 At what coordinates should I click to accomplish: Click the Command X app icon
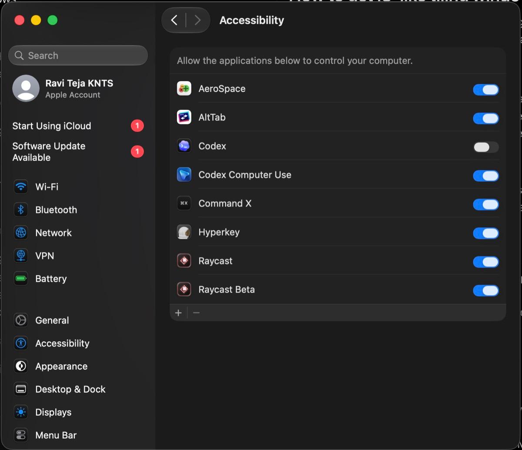[184, 203]
